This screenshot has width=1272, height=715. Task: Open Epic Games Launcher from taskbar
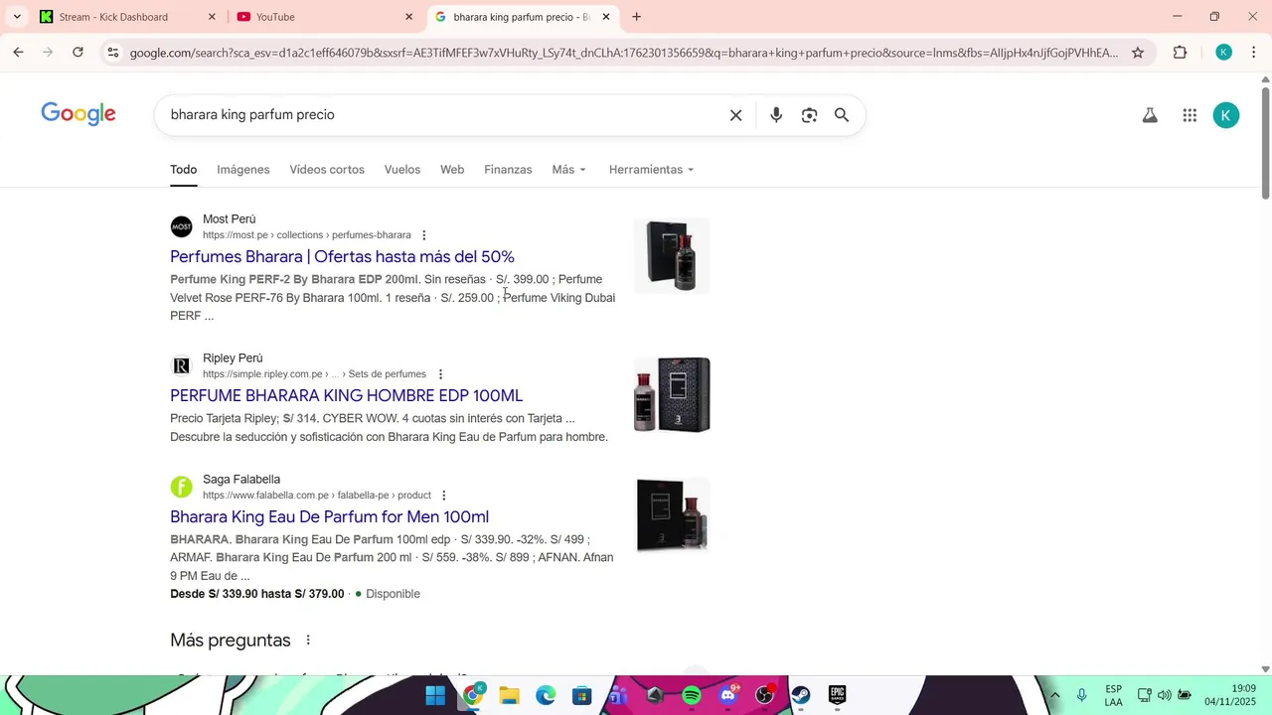pyautogui.click(x=838, y=695)
